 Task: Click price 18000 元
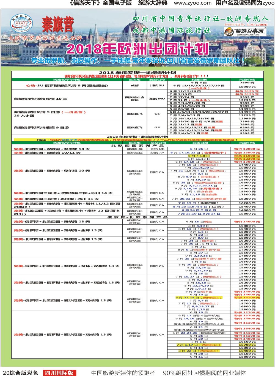coord(247,259)
